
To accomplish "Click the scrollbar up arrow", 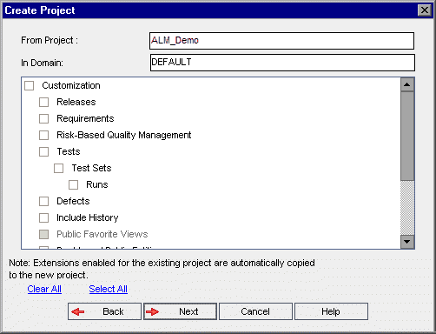I will coord(407,84).
